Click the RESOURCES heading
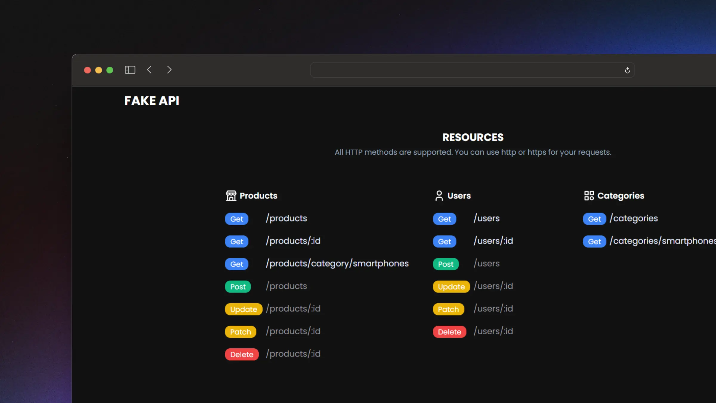This screenshot has height=403, width=716. (x=473, y=137)
